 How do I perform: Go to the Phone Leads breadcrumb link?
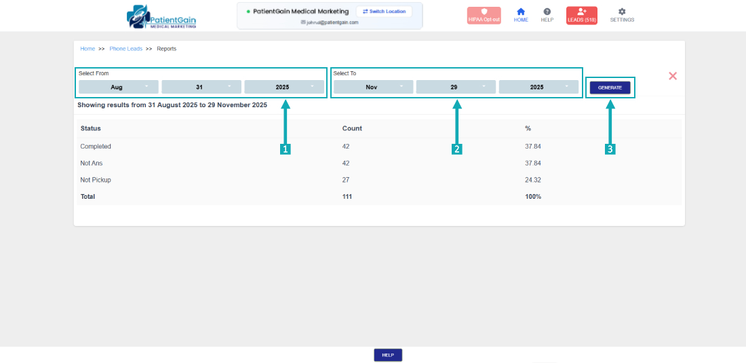click(x=126, y=49)
